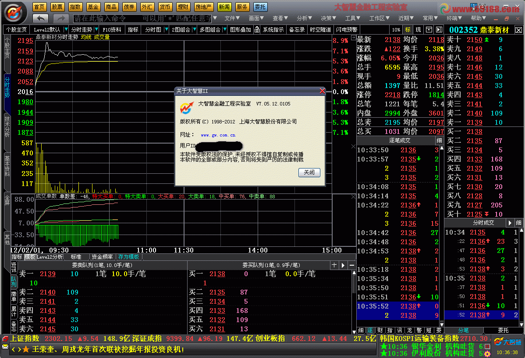The image size is (525, 358).
Task: Click the 存为模板 label below chart
Action: 128,257
